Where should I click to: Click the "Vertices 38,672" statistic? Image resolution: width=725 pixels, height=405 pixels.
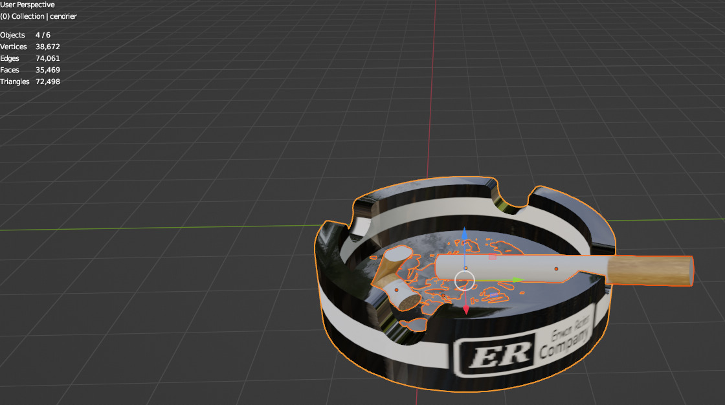(x=30, y=47)
